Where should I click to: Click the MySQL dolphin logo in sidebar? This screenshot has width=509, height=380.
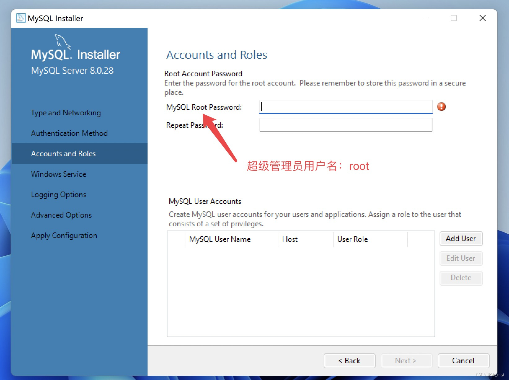tap(63, 42)
